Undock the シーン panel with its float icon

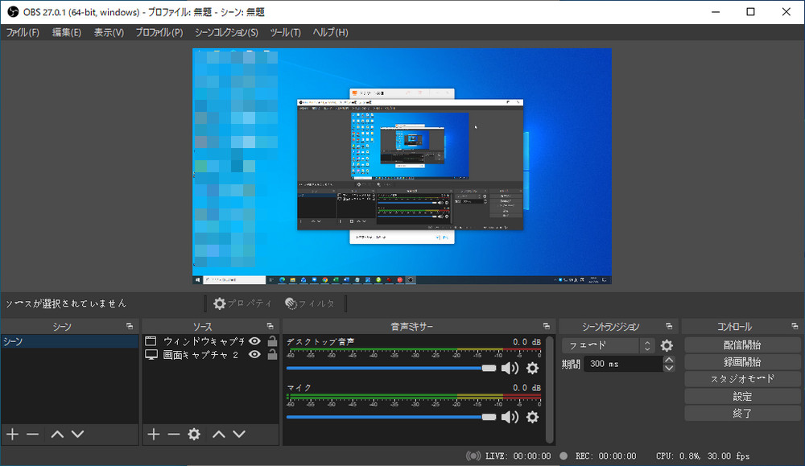pyautogui.click(x=130, y=327)
